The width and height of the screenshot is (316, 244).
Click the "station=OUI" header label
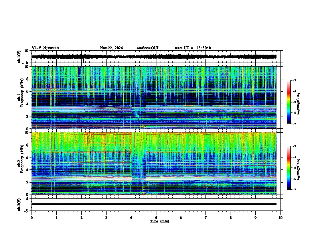[148, 48]
